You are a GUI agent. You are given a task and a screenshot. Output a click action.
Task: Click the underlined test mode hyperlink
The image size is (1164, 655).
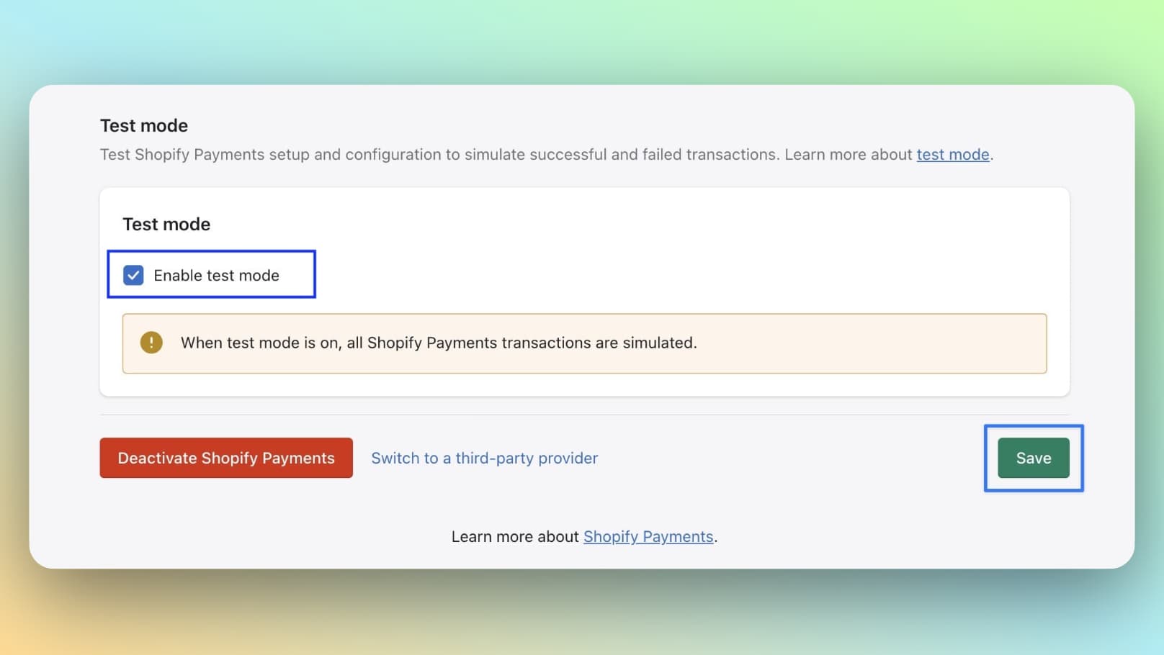(x=952, y=154)
